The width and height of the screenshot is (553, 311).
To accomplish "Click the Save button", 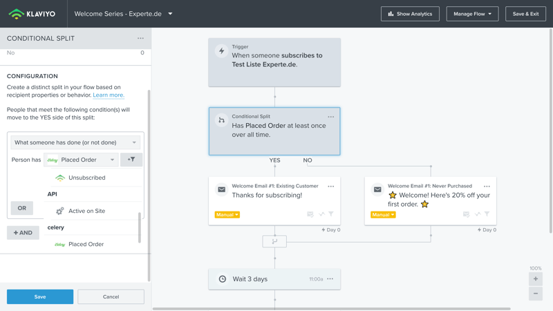I will pos(40,296).
